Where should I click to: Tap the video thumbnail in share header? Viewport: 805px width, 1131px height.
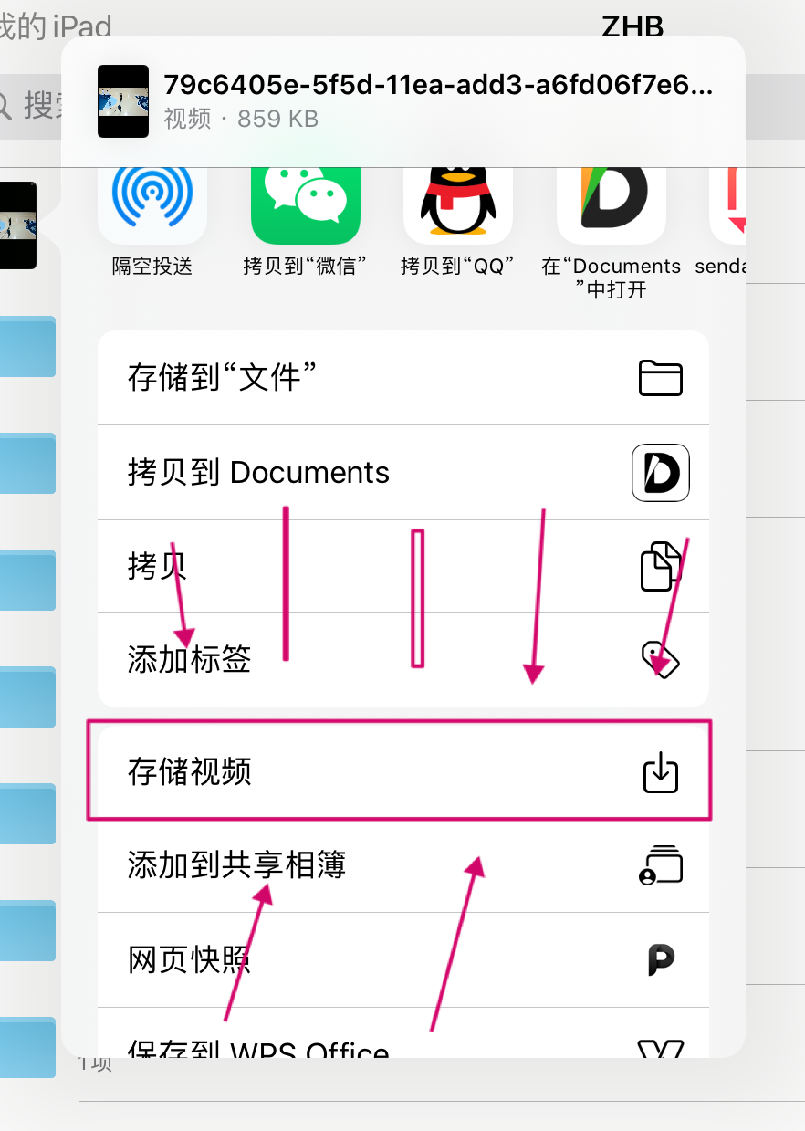123,101
